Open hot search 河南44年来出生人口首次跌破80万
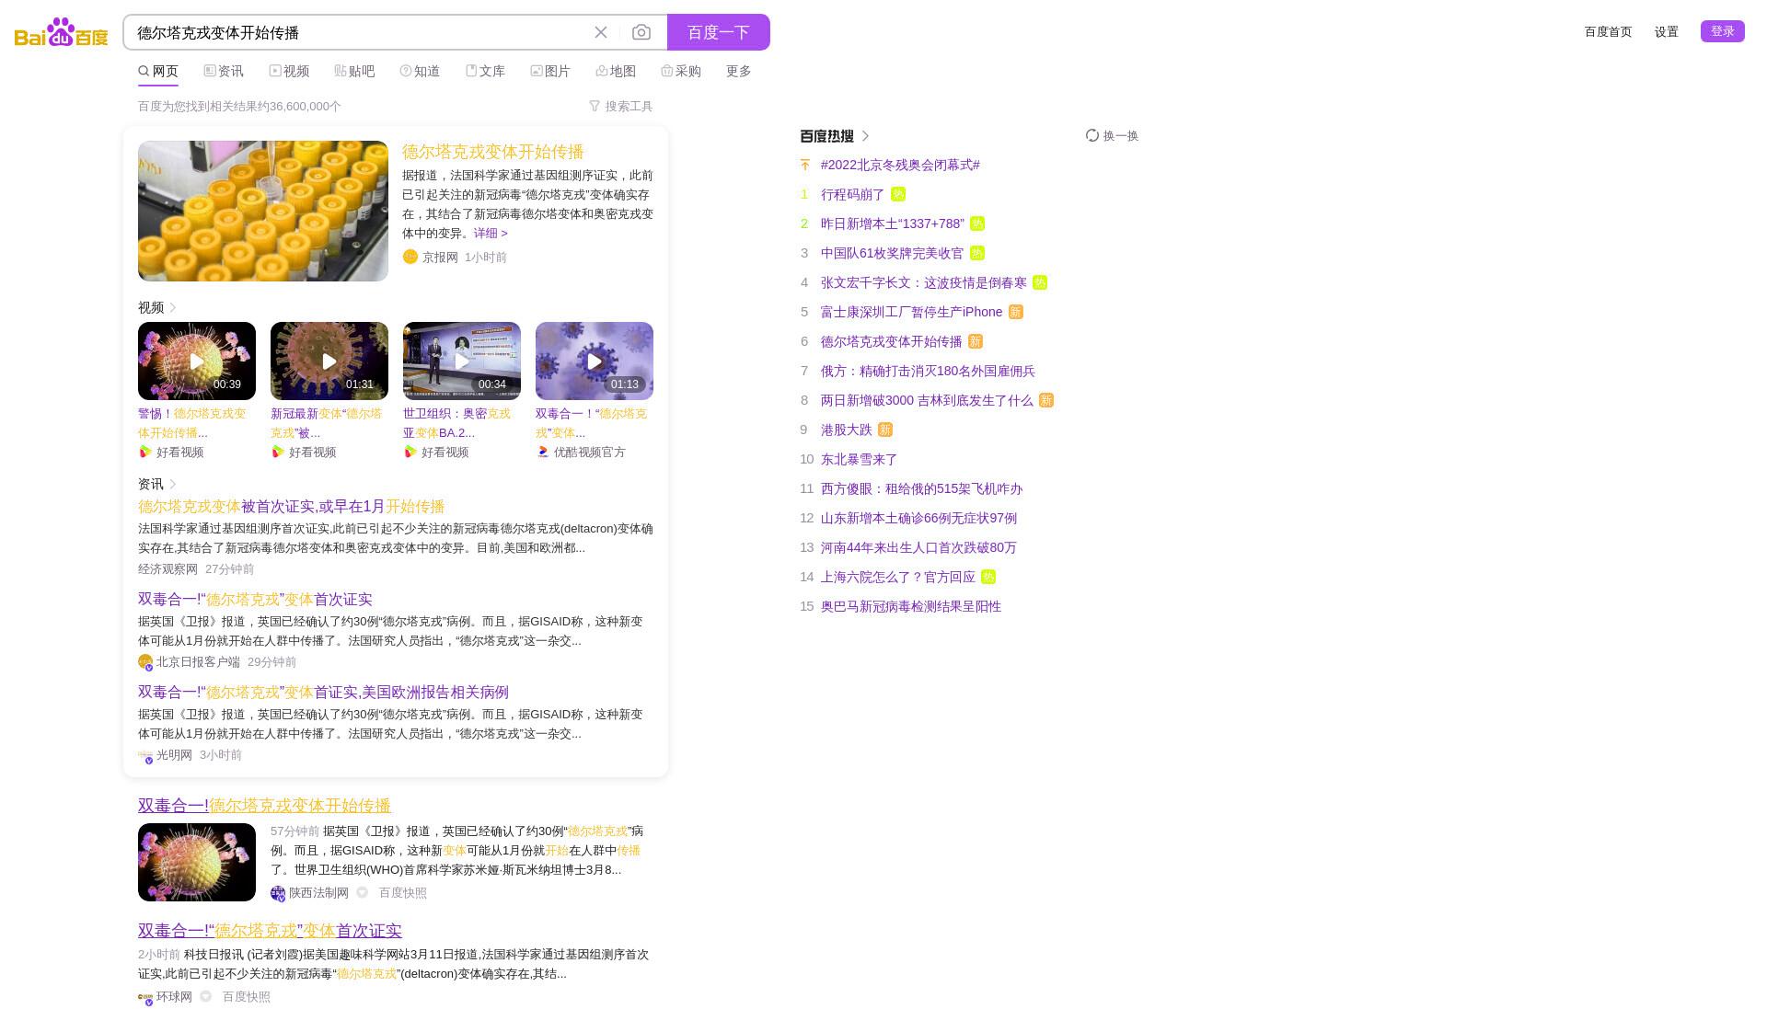1767x1009 pixels. [x=918, y=547]
